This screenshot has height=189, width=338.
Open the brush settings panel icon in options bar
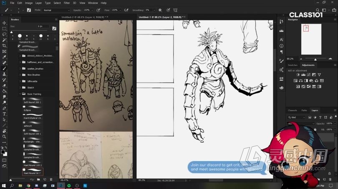point(29,10)
